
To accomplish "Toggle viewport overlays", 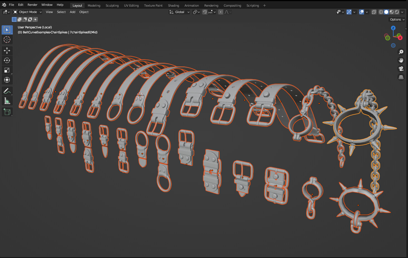I will coord(362,12).
